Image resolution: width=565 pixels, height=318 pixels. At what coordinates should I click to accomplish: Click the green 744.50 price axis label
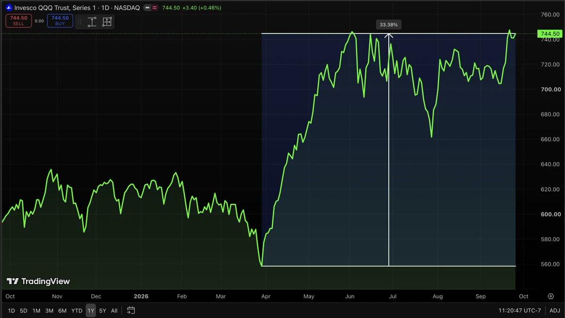pyautogui.click(x=549, y=34)
